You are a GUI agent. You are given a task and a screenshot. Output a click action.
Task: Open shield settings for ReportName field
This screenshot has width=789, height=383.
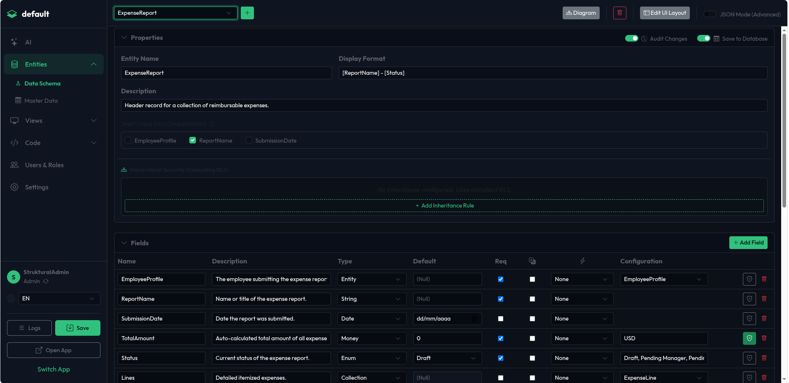pos(749,299)
